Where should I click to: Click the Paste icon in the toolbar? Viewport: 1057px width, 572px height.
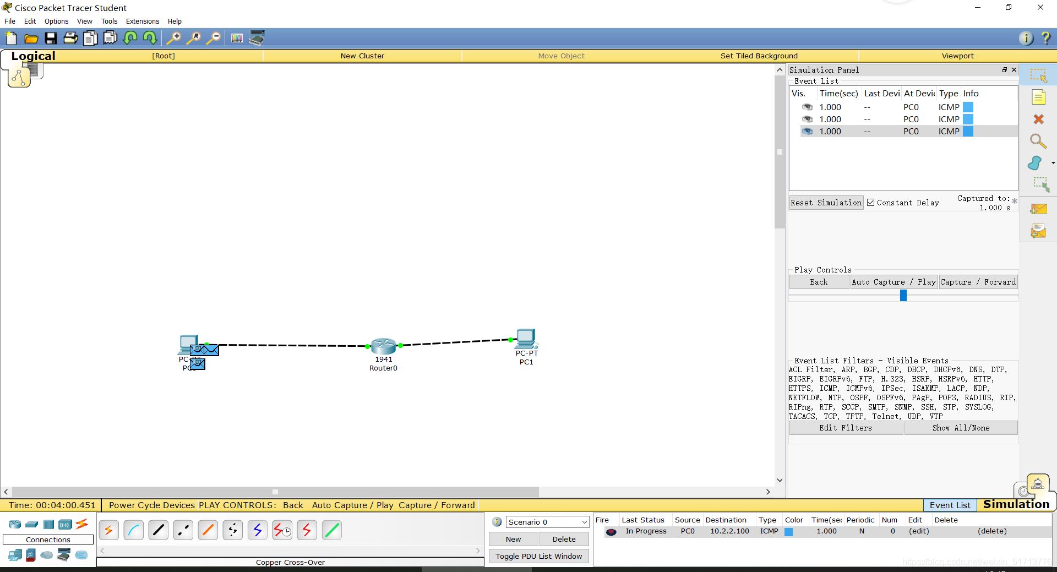(x=110, y=38)
